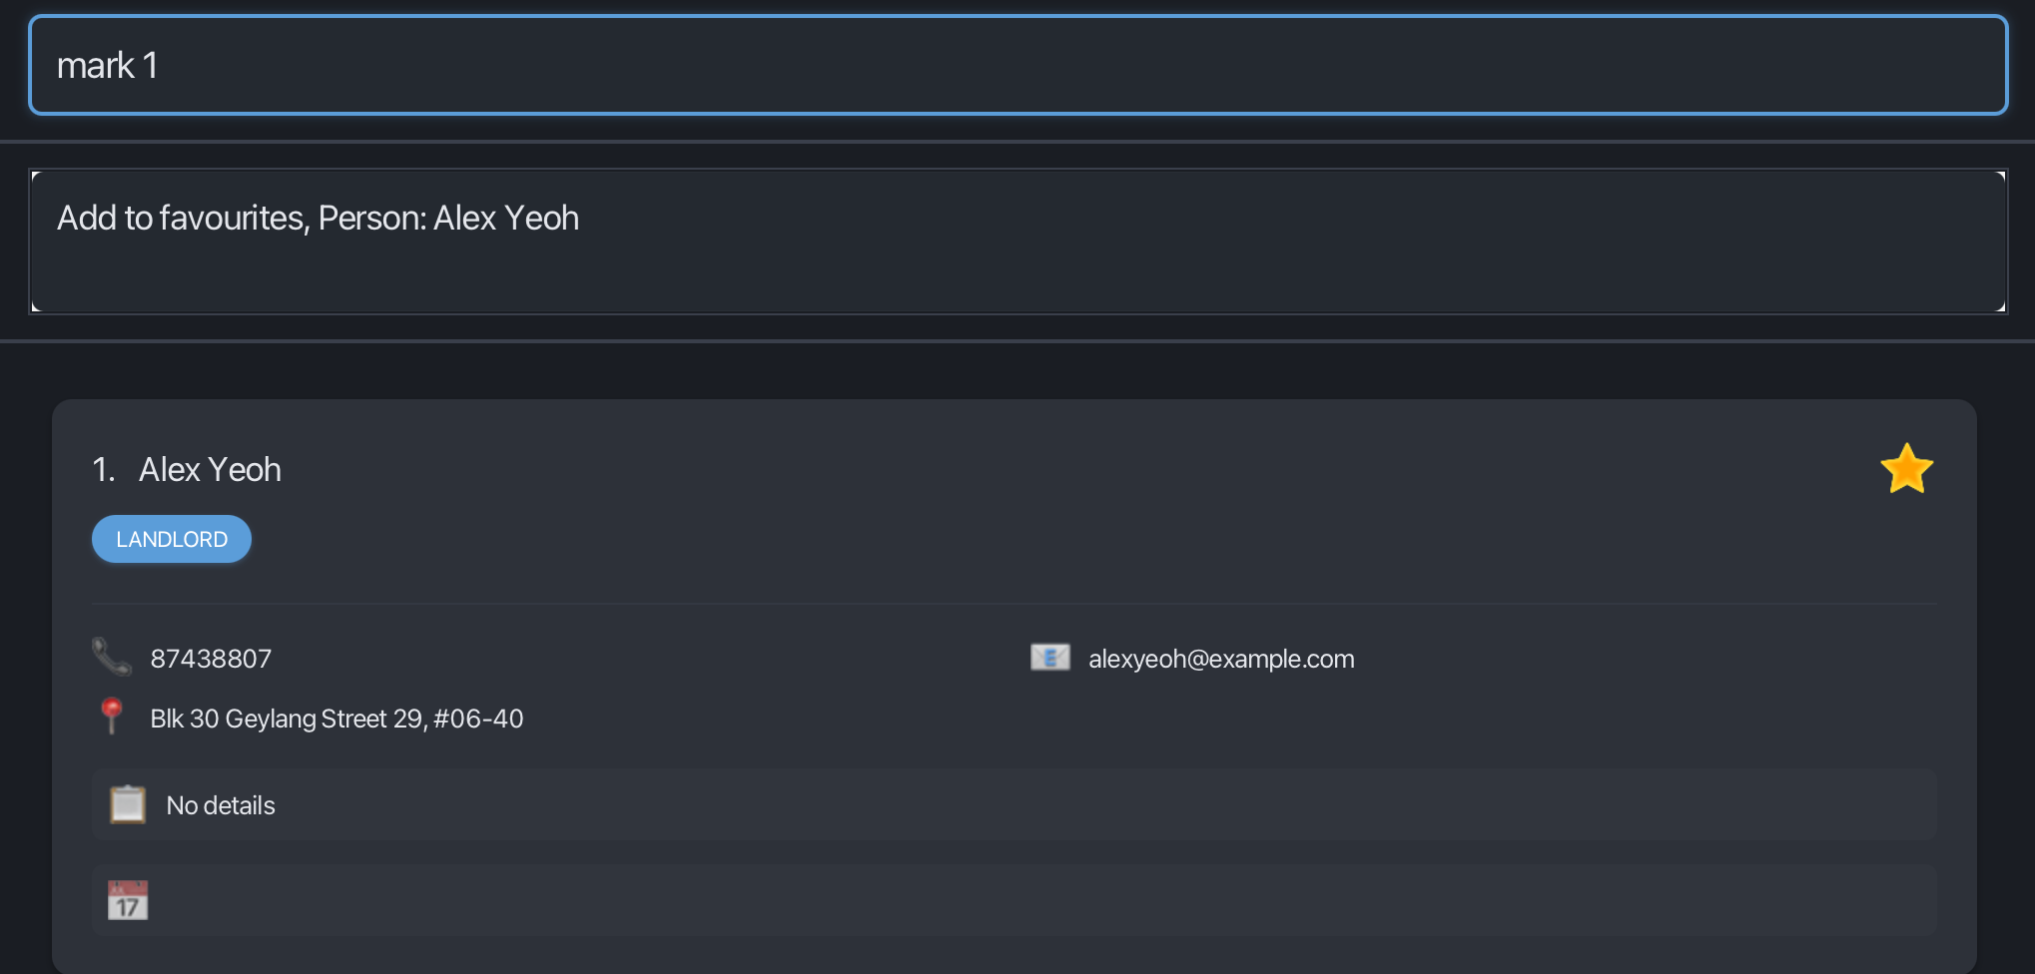The width and height of the screenshot is (2035, 974).
Task: Click the separator line under the LANDLORD tag
Action: coord(1013,604)
